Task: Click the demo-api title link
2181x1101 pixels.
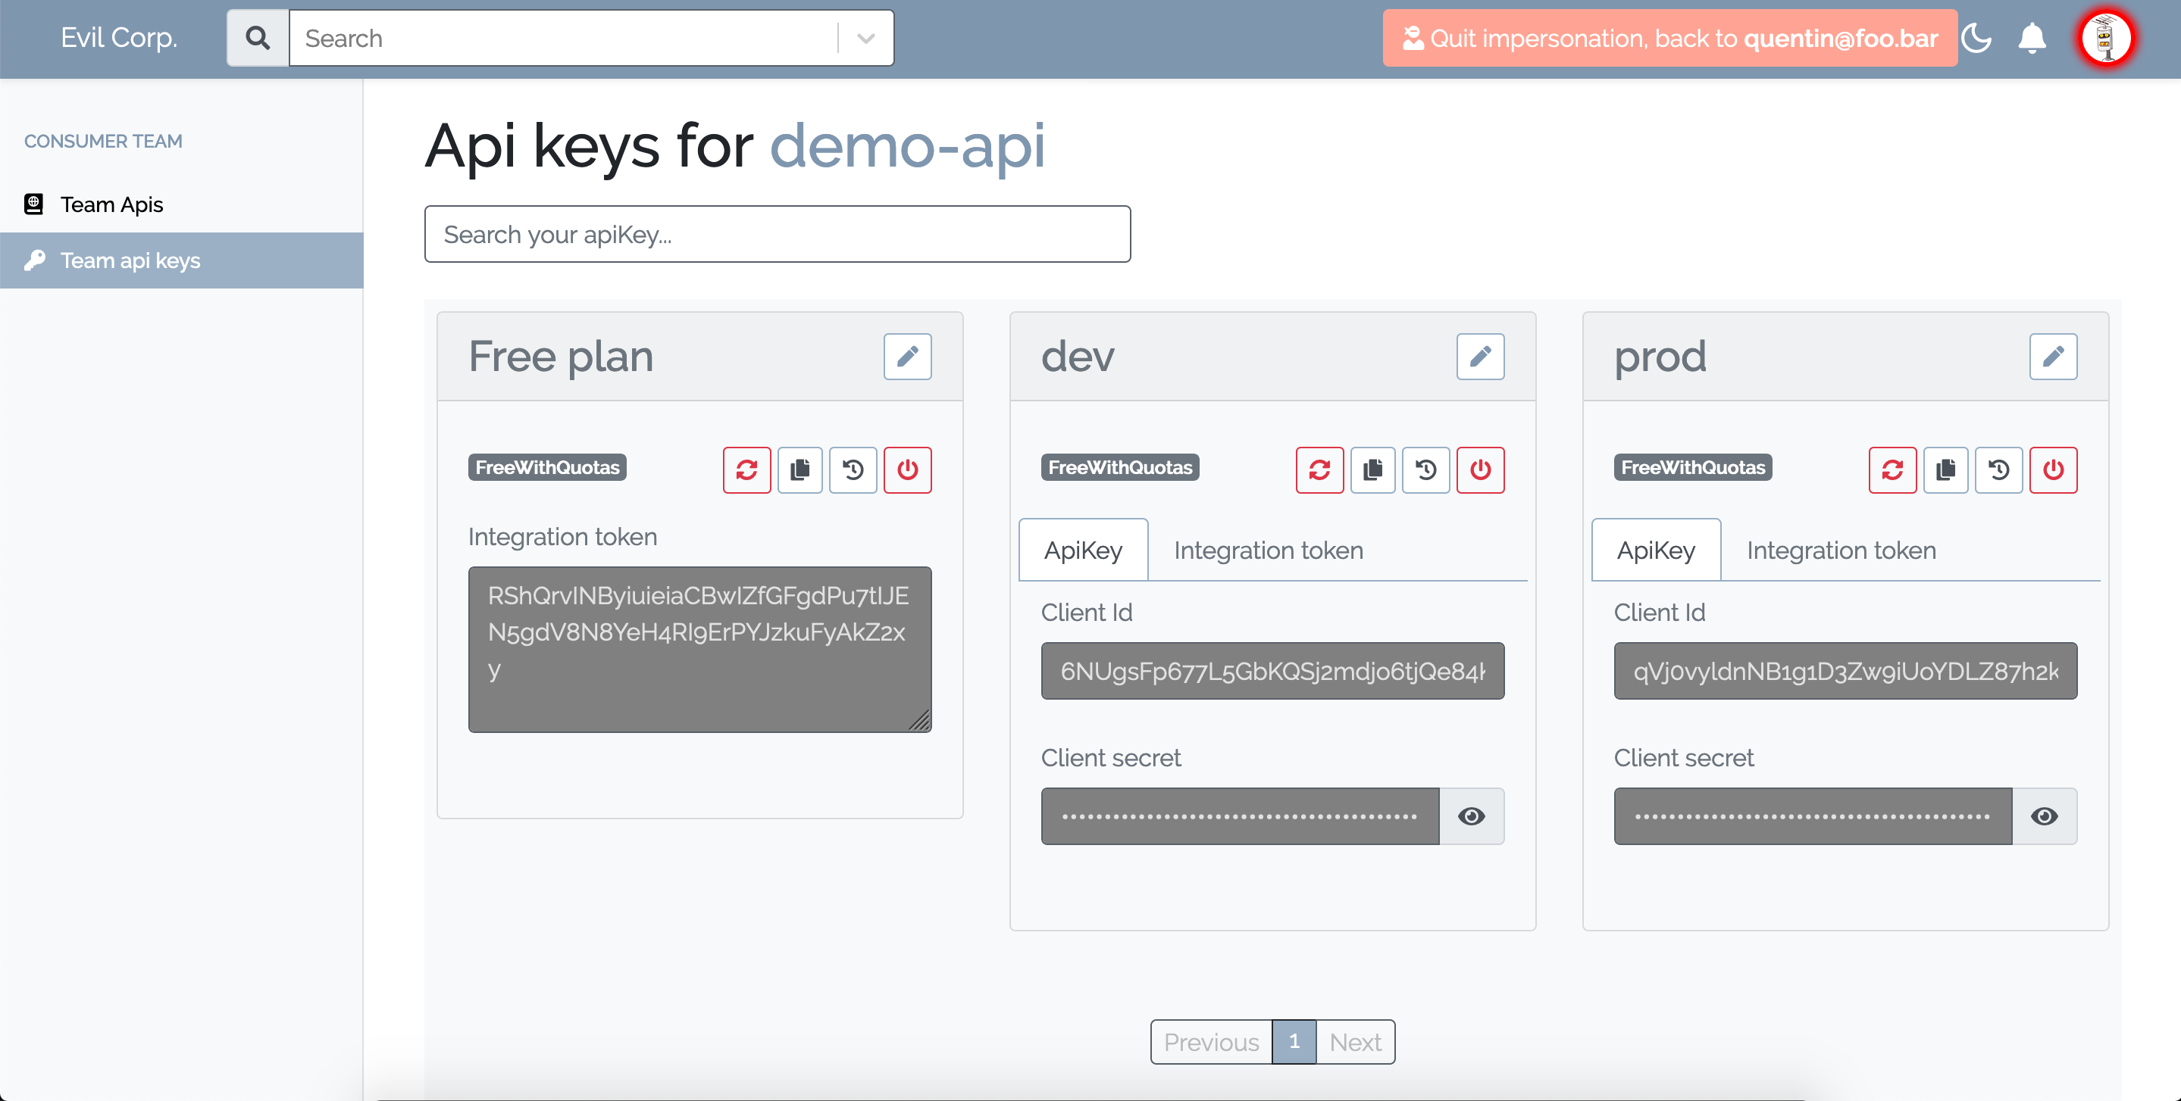Action: pyautogui.click(x=907, y=146)
